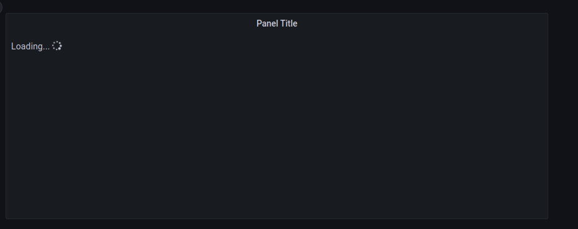Click the panel header right of the title
Screen dimensions: 578x229
point(423,23)
